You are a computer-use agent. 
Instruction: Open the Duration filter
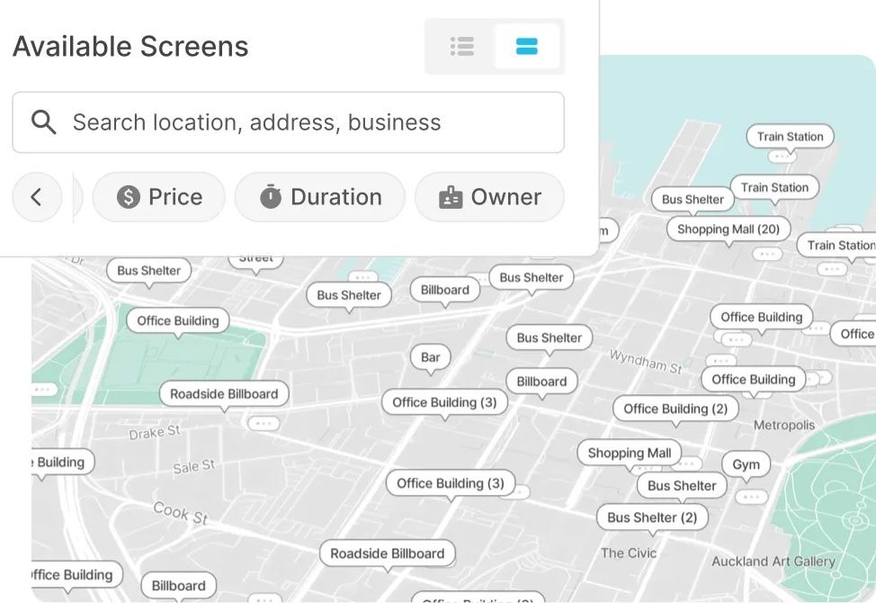319,196
